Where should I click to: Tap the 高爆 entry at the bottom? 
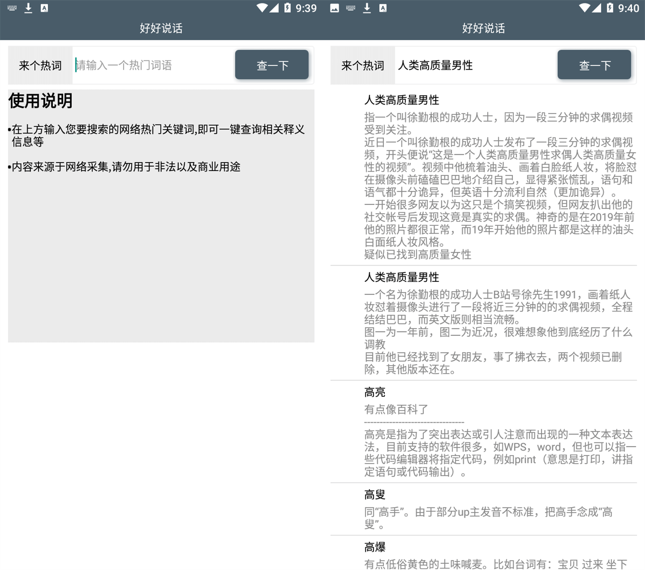coord(374,547)
